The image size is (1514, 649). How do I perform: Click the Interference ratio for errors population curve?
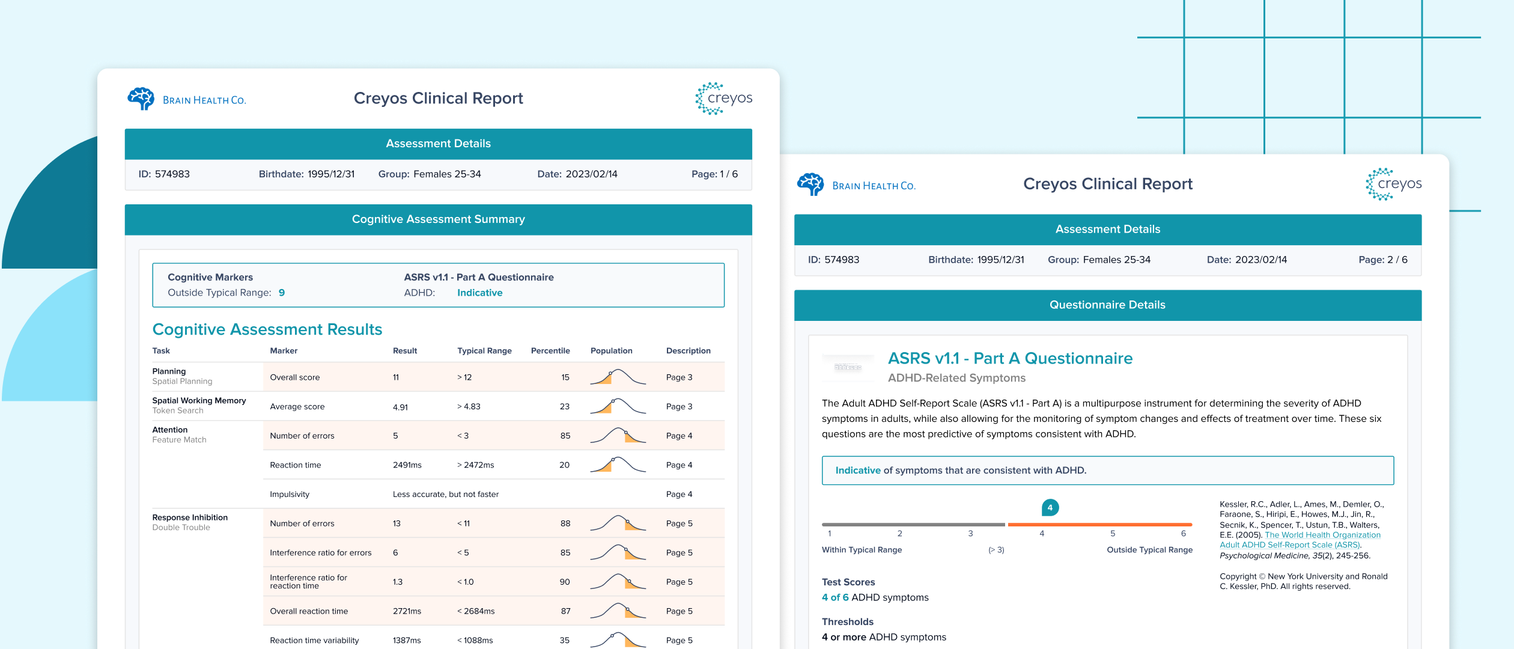tap(618, 552)
